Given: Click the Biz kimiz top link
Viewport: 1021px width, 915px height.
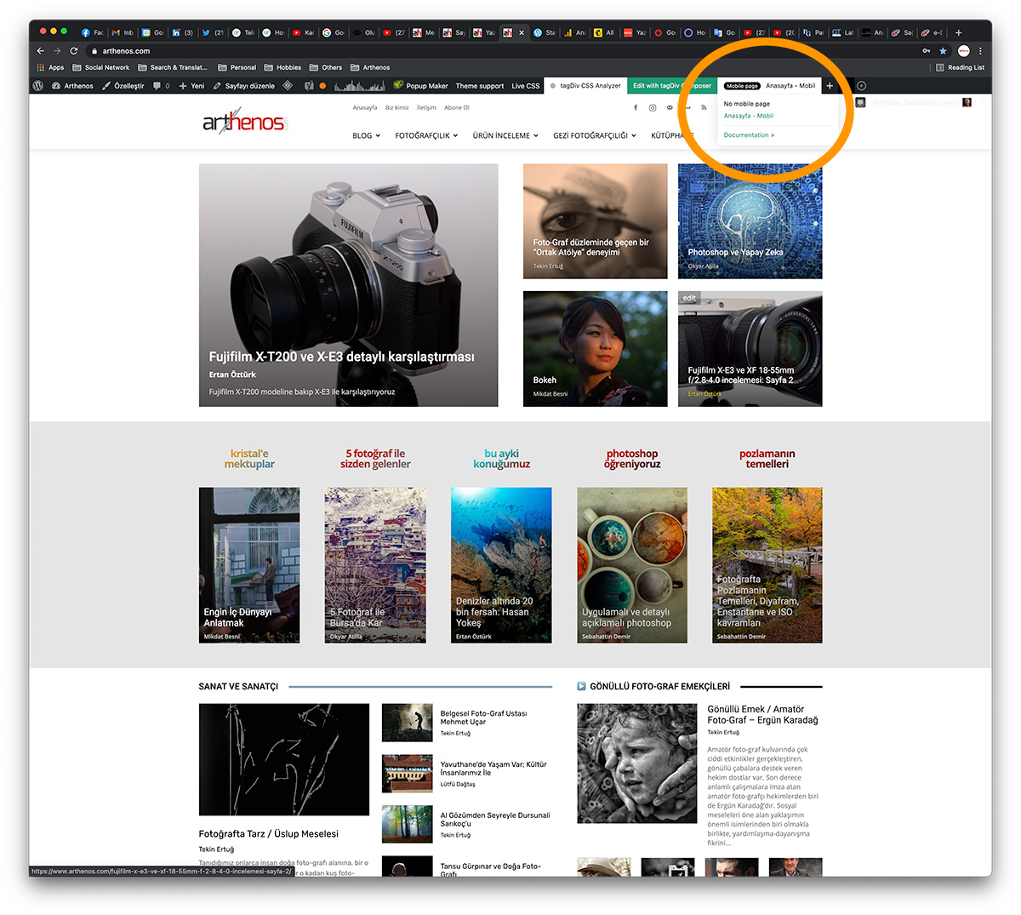Looking at the screenshot, I should [x=397, y=108].
